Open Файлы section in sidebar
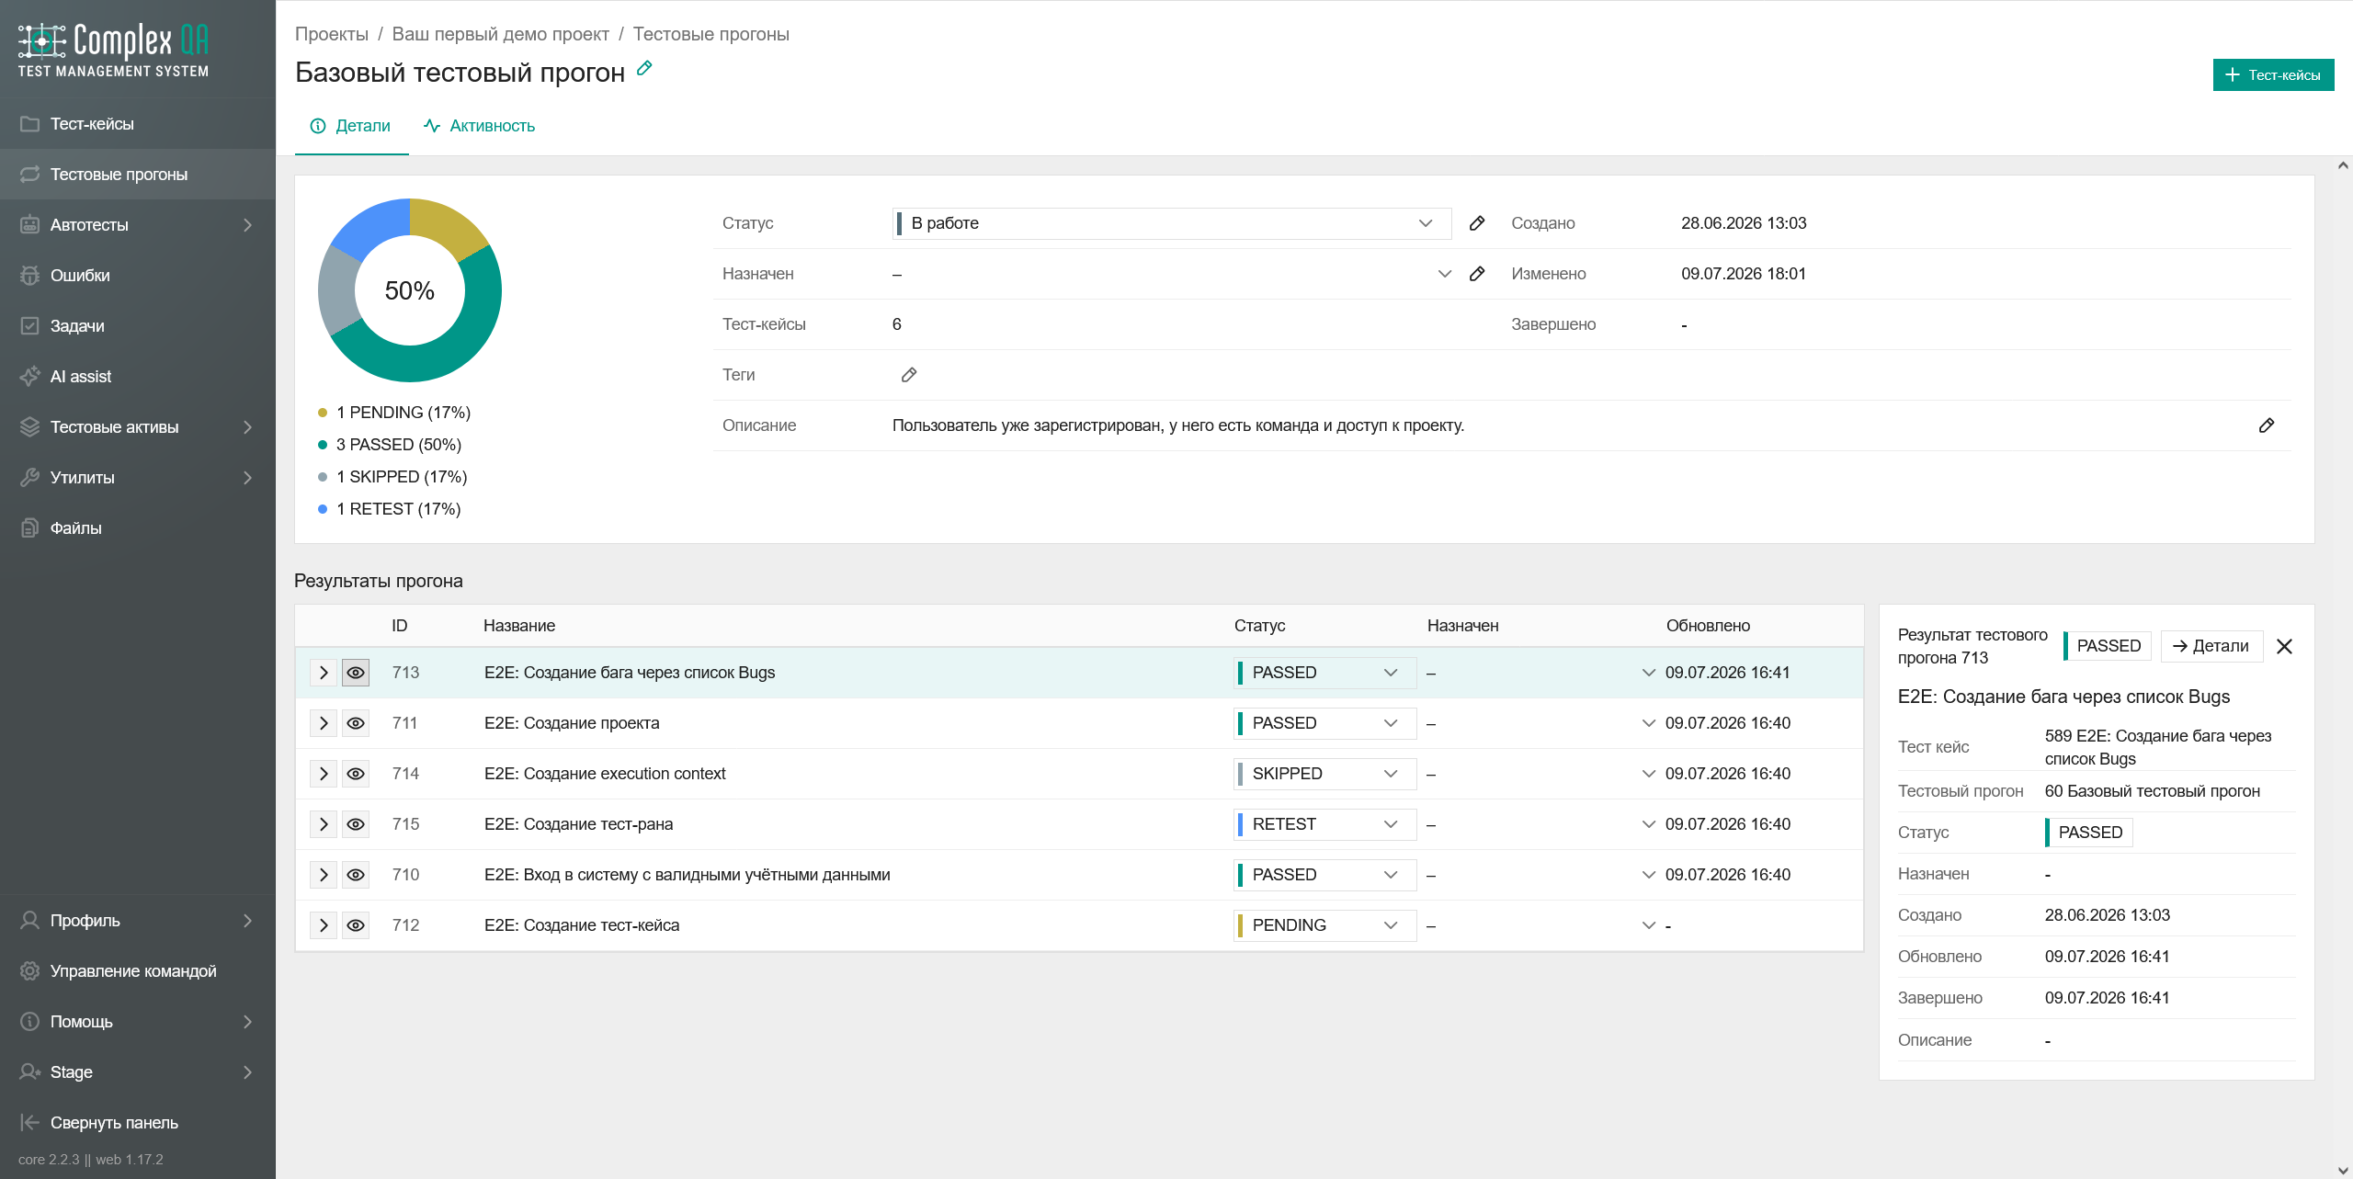This screenshot has height=1179, width=2353. click(138, 528)
